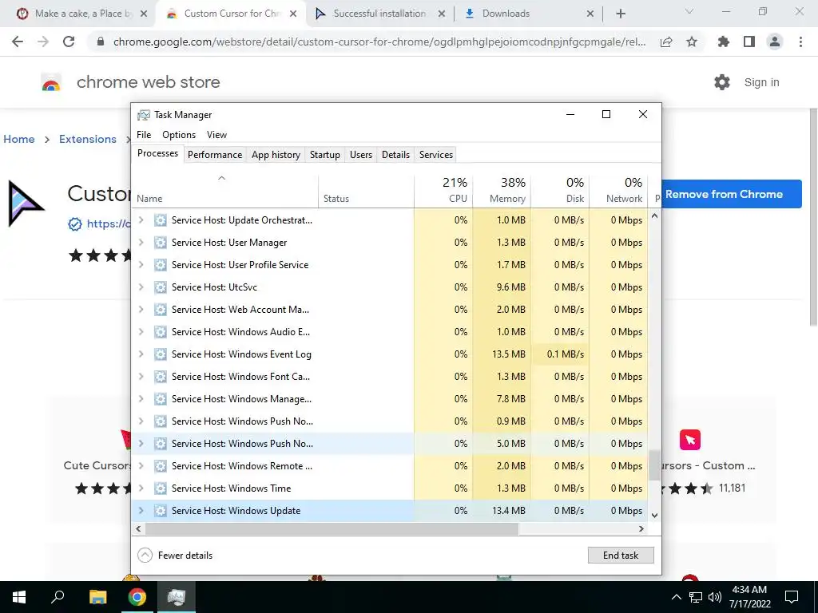The image size is (818, 613).
Task: Open Chrome Web Store settings gear
Action: coord(722,82)
